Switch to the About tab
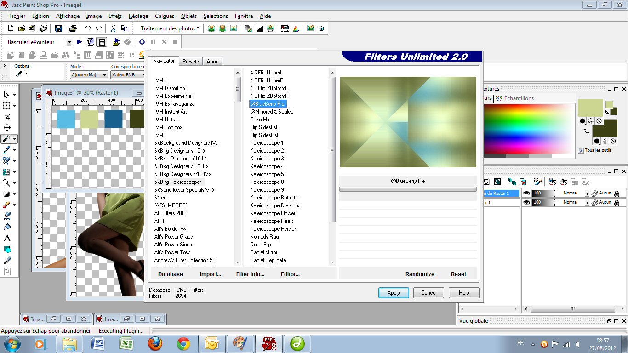Screen dimensions: 628x353 pos(213,61)
